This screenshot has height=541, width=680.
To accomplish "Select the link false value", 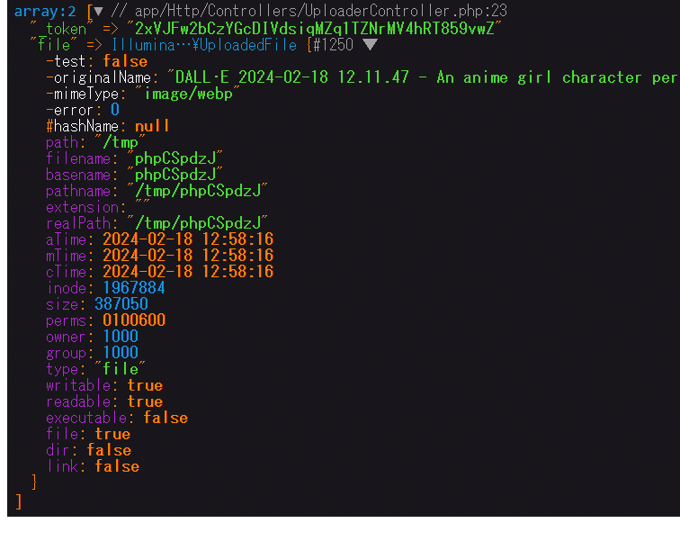I will pyautogui.click(x=117, y=466).
